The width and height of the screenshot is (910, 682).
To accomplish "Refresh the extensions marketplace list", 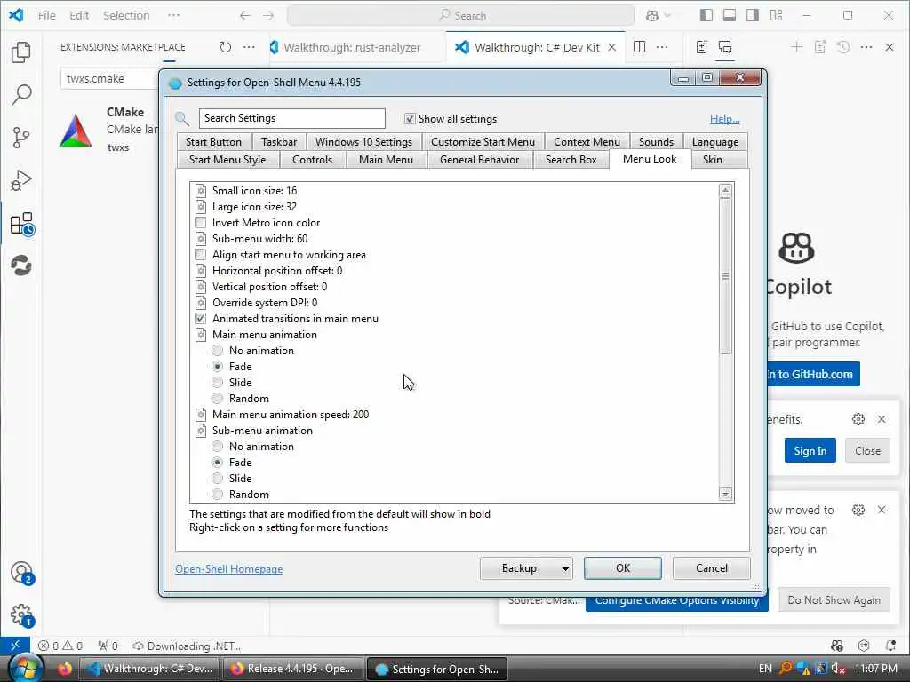I will point(225,47).
